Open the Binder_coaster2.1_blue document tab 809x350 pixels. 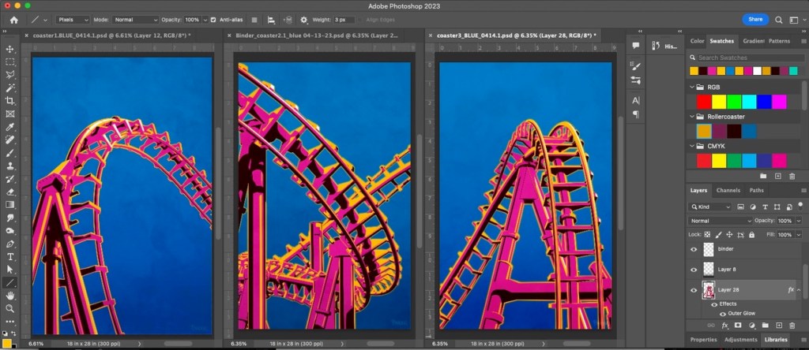(318, 35)
